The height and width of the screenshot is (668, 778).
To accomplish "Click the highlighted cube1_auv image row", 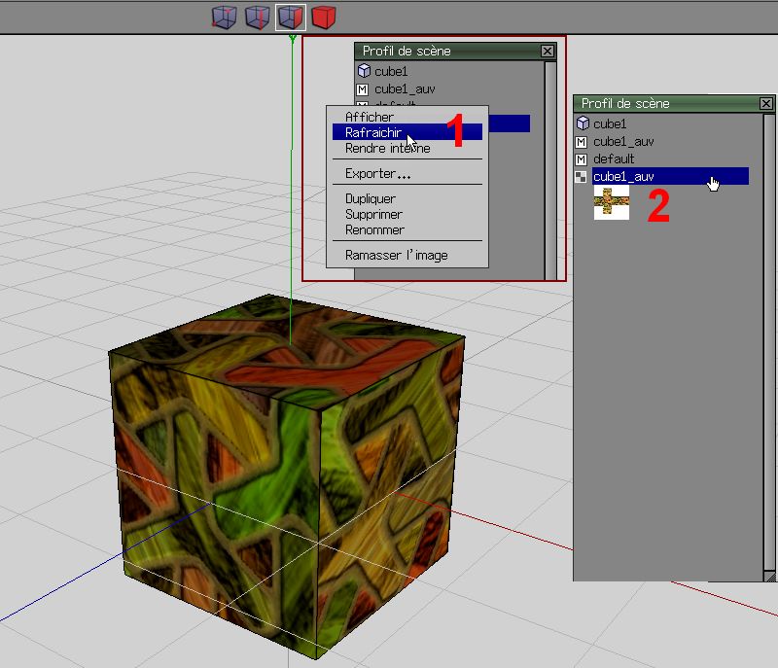I will 670,176.
